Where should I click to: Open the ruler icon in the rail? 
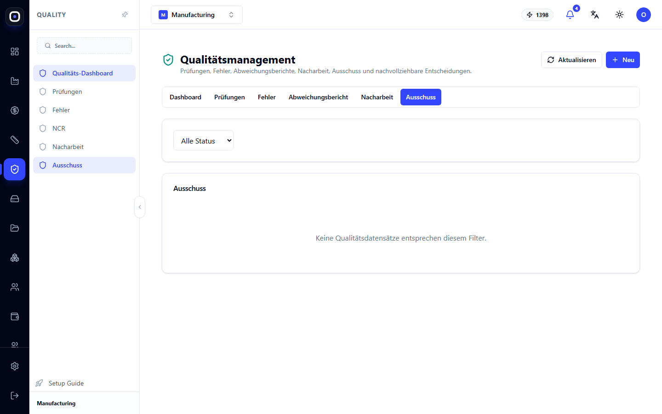pyautogui.click(x=15, y=140)
